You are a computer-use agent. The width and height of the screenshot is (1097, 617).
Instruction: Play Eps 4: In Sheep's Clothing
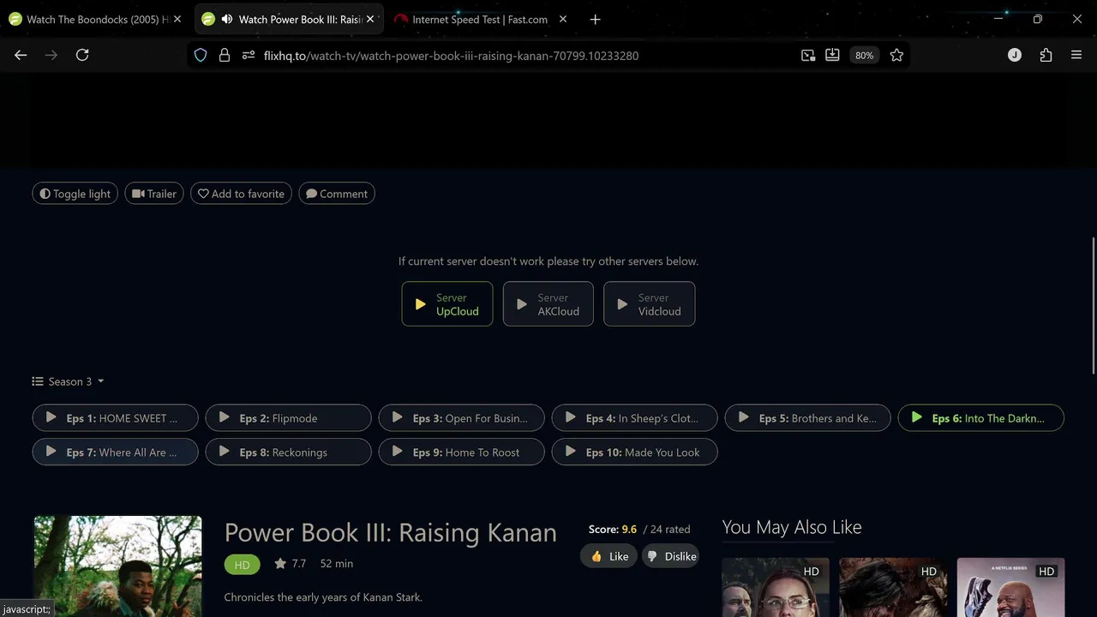tap(635, 418)
